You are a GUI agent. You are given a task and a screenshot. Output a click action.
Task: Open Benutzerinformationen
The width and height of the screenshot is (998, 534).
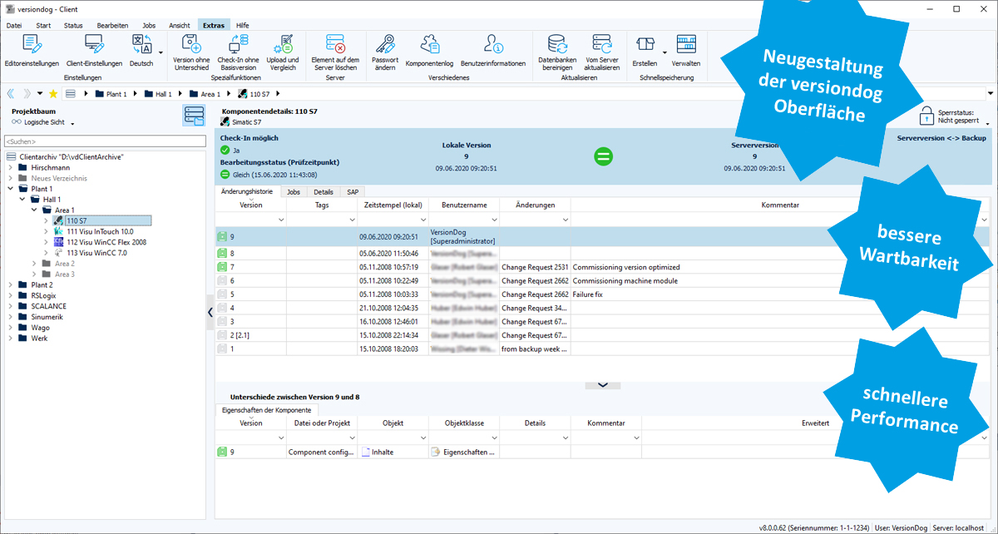coord(493,52)
